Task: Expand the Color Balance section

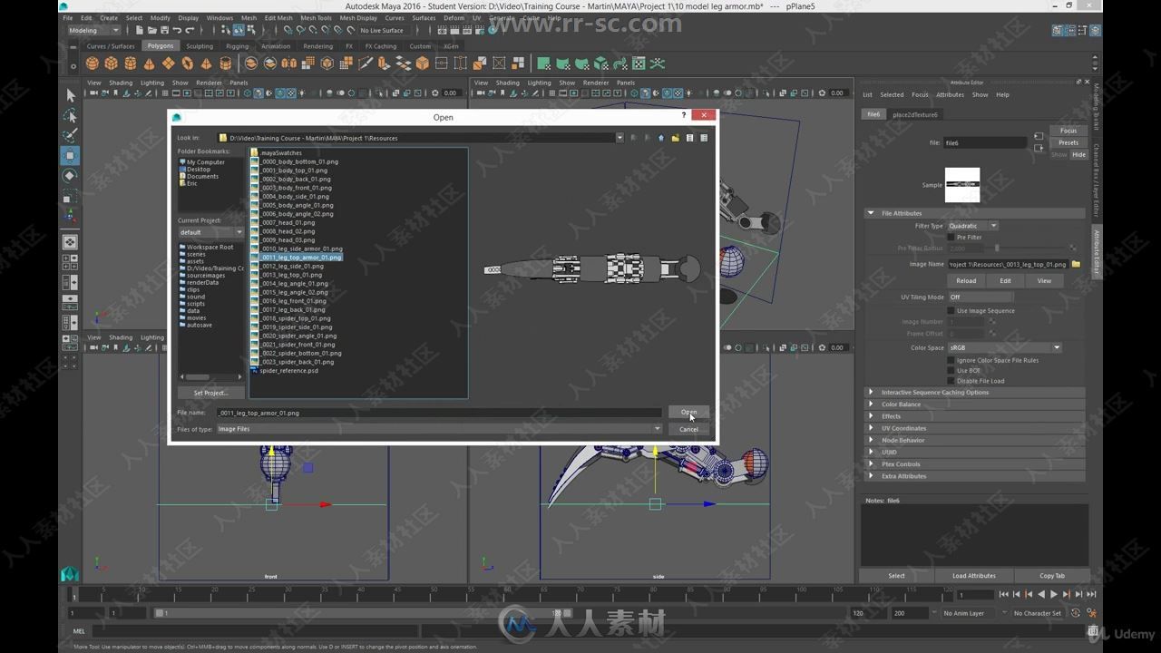Action: (x=975, y=404)
